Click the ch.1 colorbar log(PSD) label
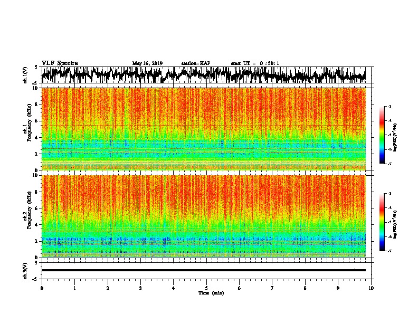Screen dimensions: 418x323 pyautogui.click(x=395, y=137)
